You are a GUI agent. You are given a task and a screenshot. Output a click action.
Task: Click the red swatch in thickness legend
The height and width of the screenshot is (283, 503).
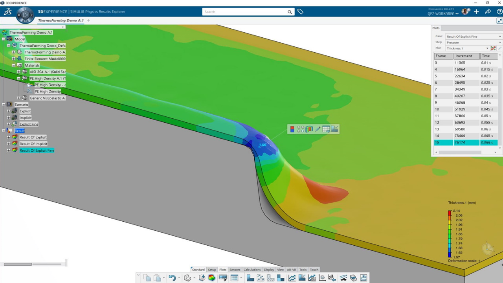click(450, 213)
